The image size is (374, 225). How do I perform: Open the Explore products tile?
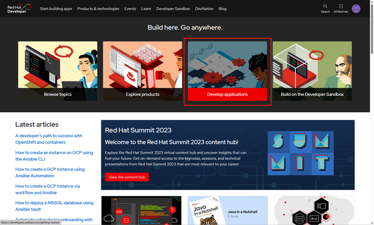[142, 71]
